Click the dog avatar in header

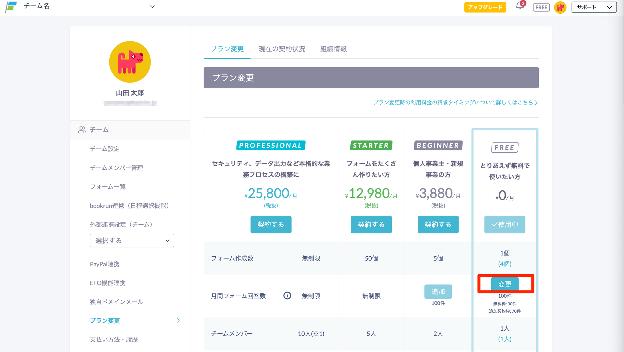point(560,7)
